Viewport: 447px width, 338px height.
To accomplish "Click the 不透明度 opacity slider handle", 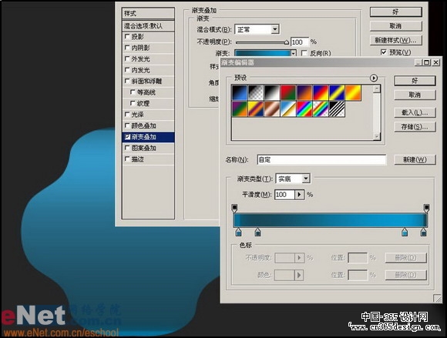I will pos(287,42).
